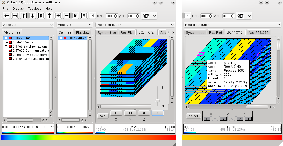Open the metric tree Absolute dropdown
Image resolution: width=283 pixels, height=146 pixels.
tap(28, 25)
